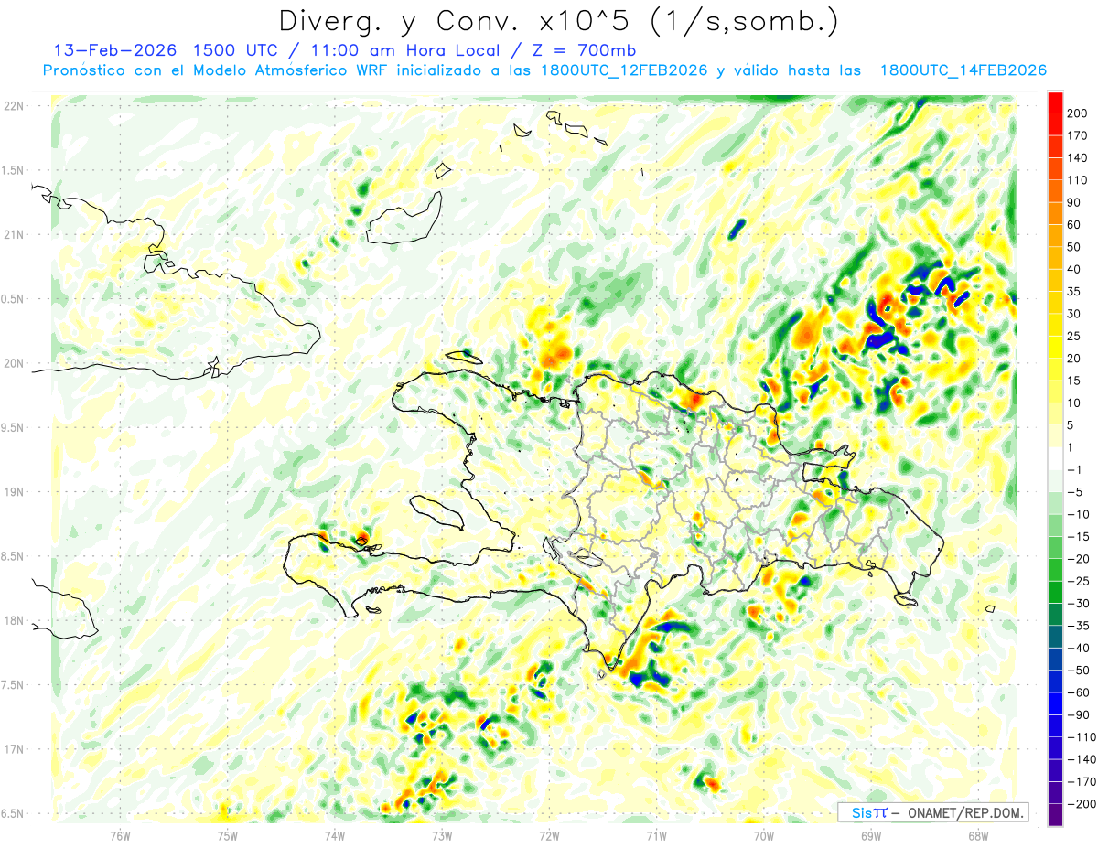The width and height of the screenshot is (1098, 848).
Task: Click the '170' positive colorbar value
Action: pos(1079,135)
